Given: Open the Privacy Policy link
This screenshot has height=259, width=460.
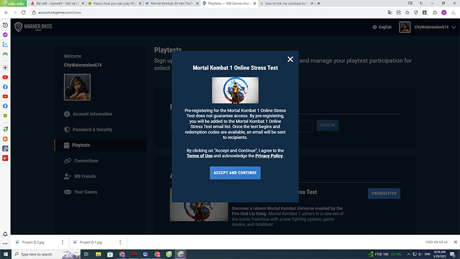Looking at the screenshot, I should coord(269,156).
